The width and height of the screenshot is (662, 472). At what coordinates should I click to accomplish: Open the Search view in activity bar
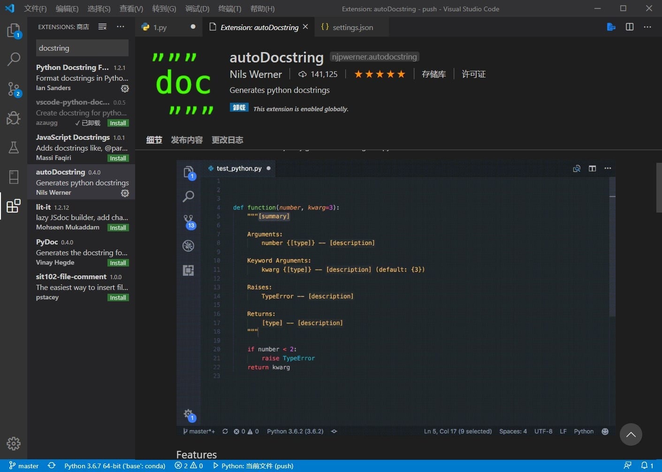pos(14,59)
